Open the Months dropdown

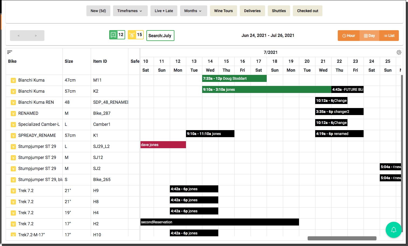point(194,11)
